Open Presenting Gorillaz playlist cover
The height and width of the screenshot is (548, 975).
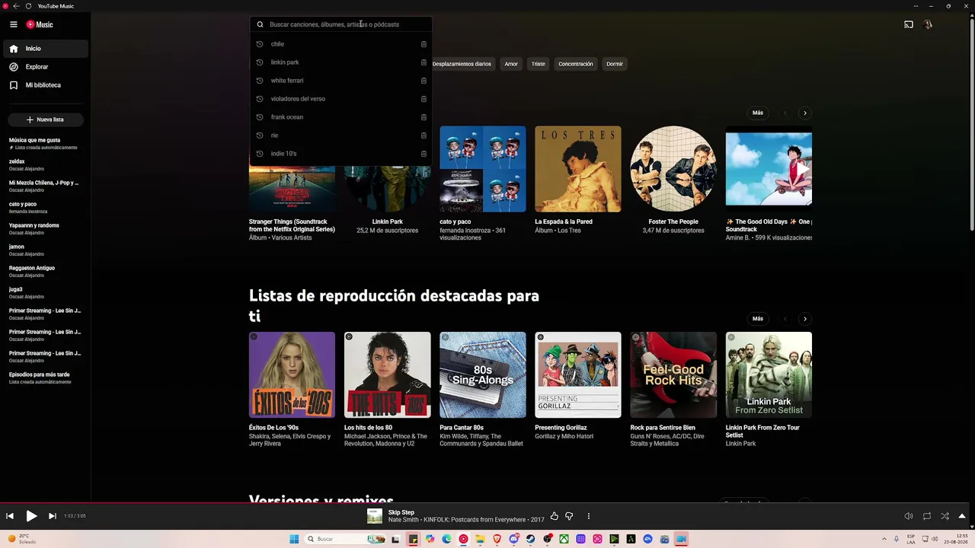pyautogui.click(x=578, y=374)
